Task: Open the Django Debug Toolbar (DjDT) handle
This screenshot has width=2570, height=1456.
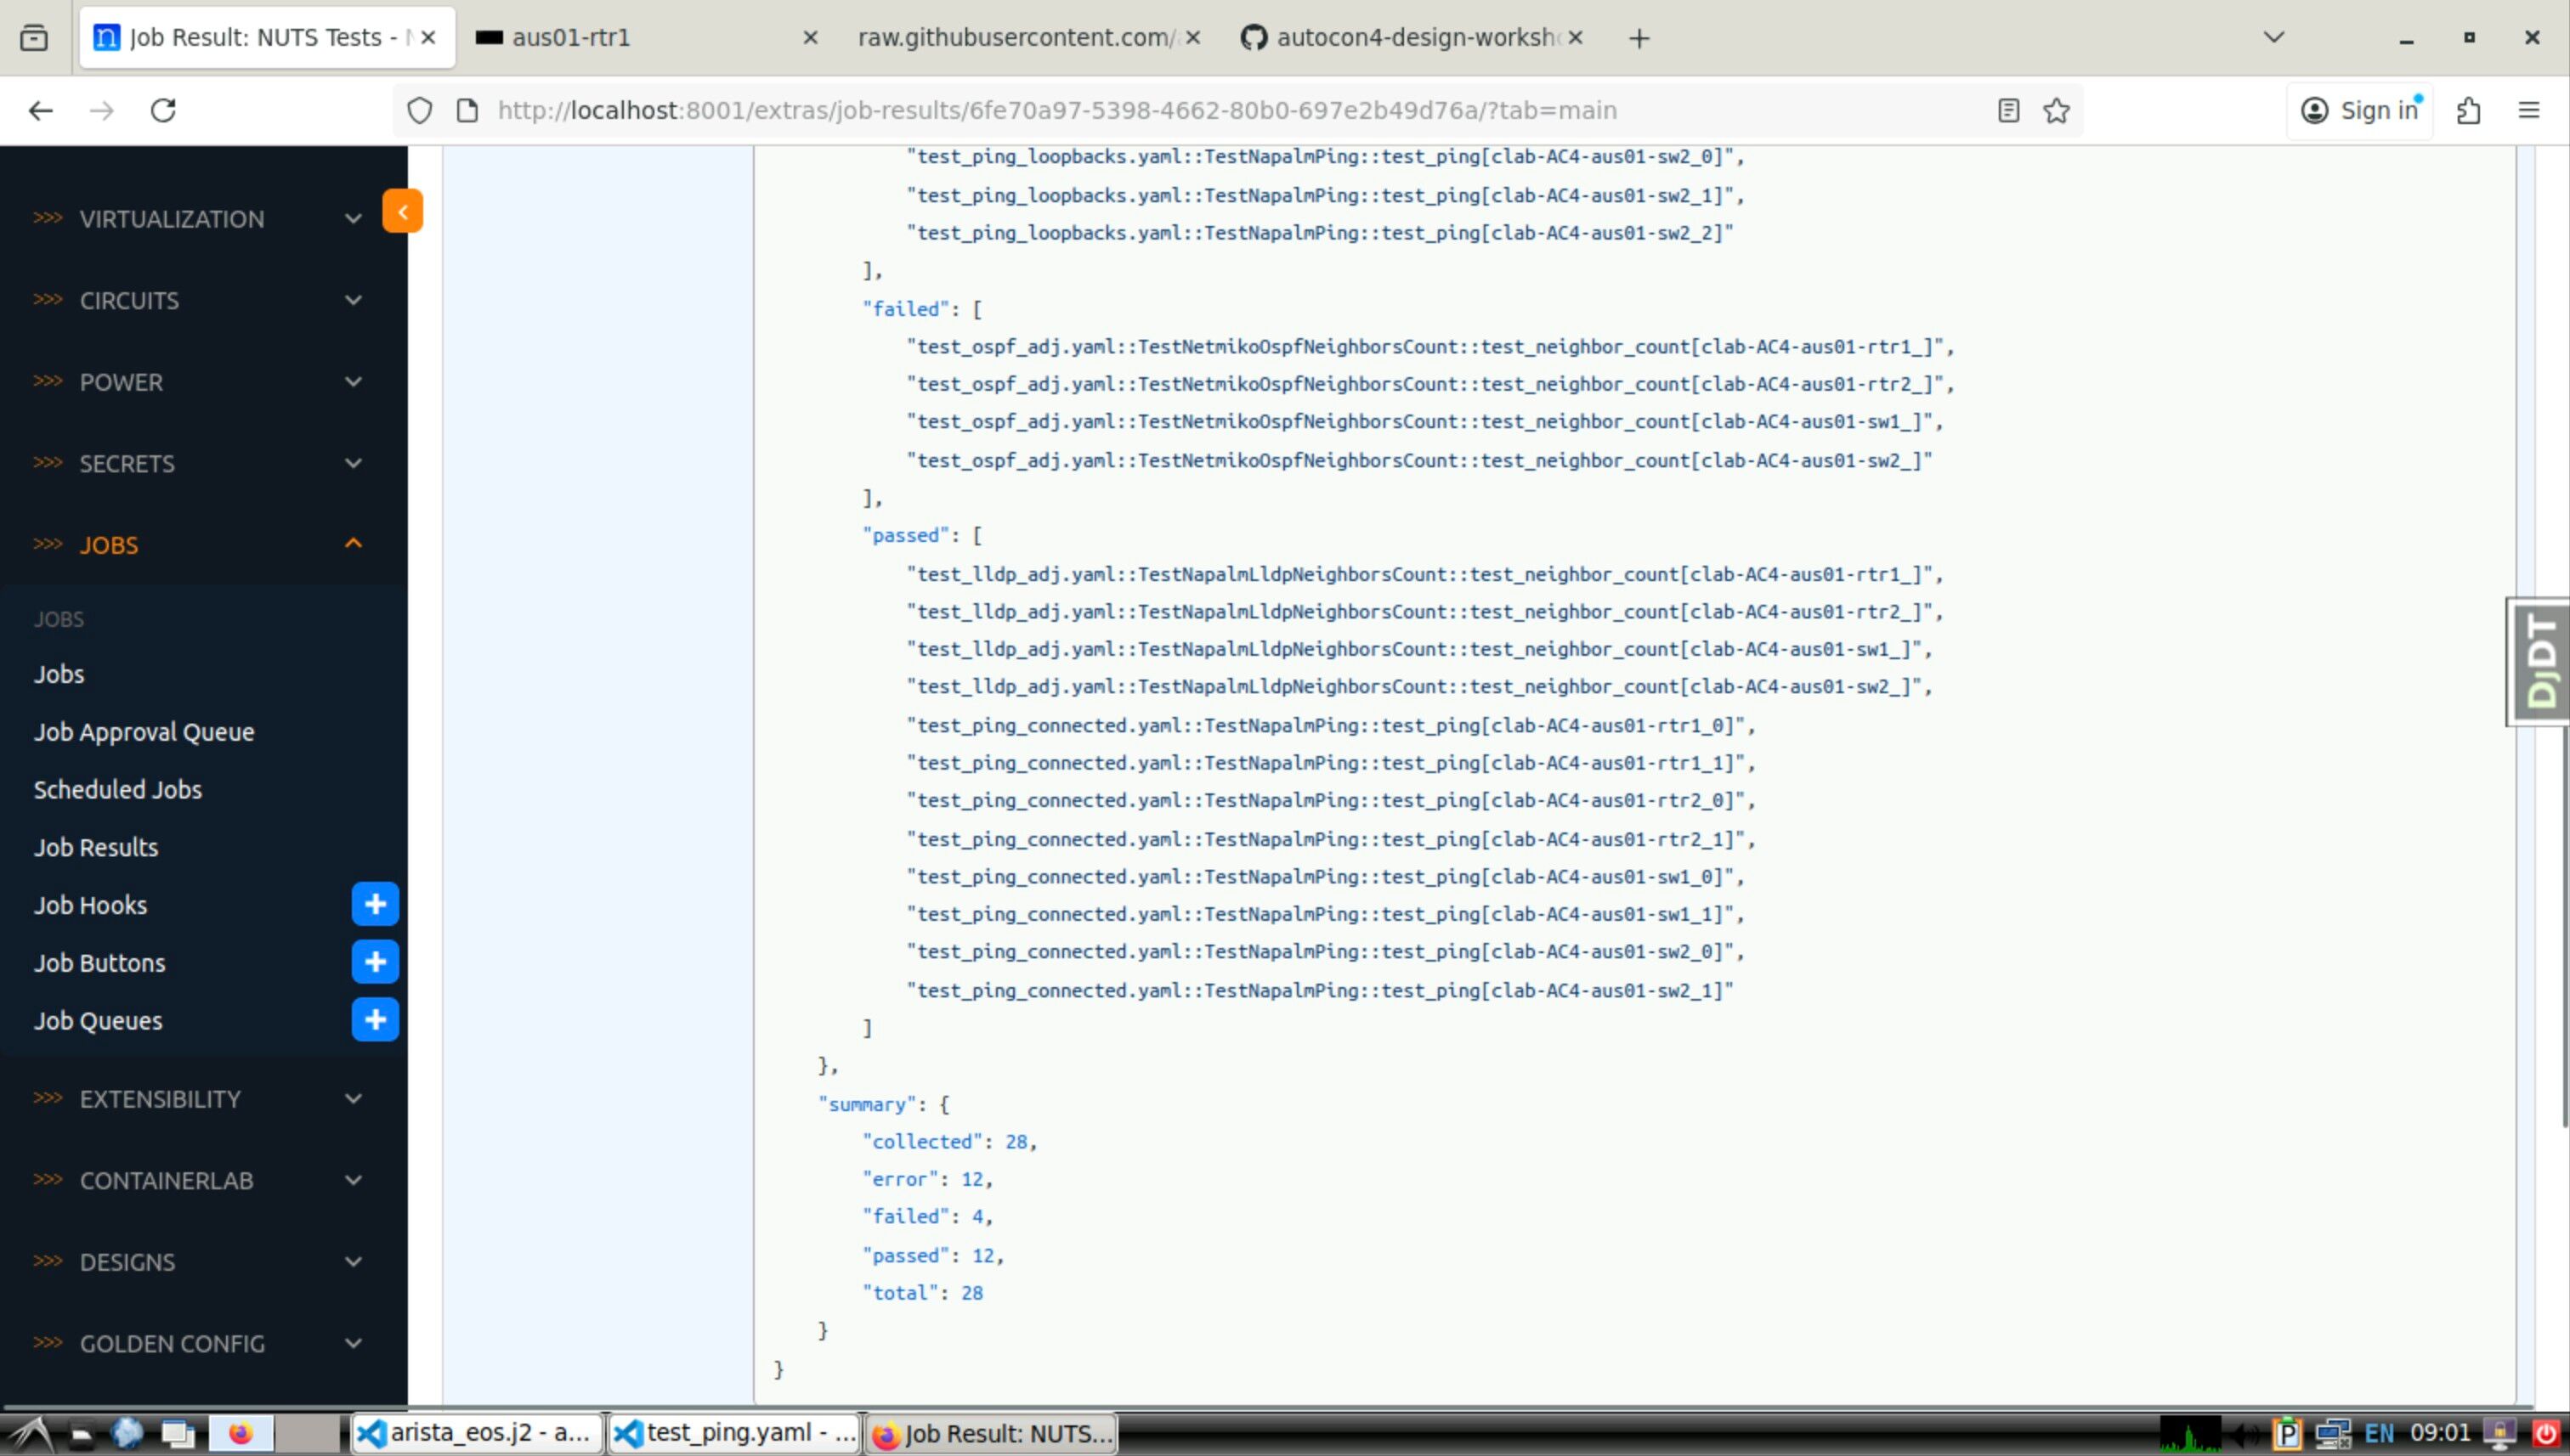Action: 2539,662
